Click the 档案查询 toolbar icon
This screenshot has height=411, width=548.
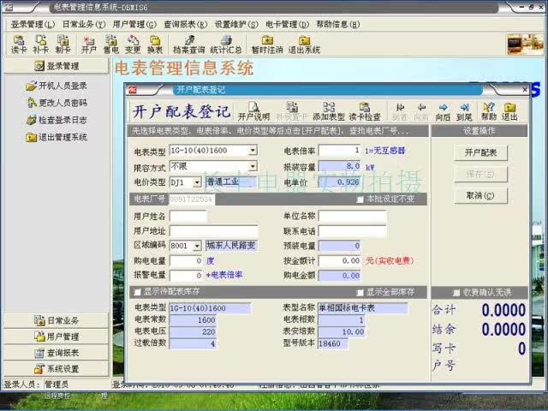pos(188,45)
